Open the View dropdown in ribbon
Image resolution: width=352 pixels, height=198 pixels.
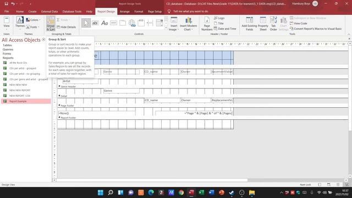coord(7,24)
